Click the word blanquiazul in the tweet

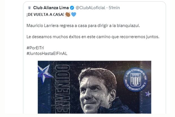pos(128,26)
